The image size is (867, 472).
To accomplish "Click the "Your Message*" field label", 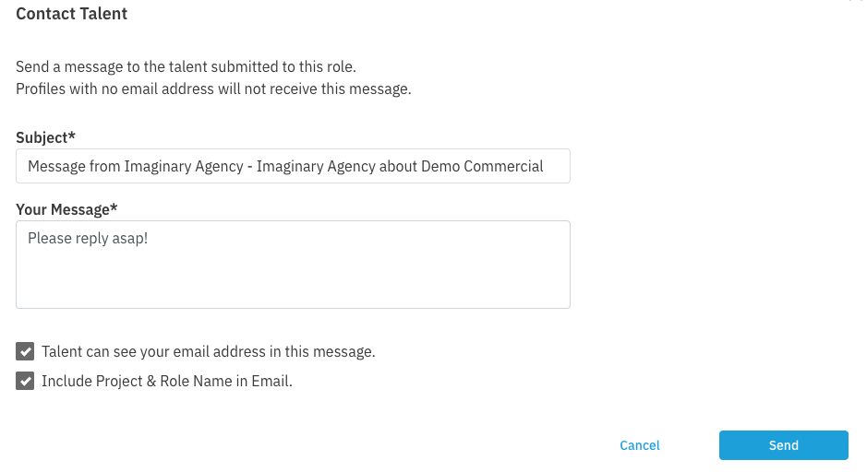I will 66,209.
